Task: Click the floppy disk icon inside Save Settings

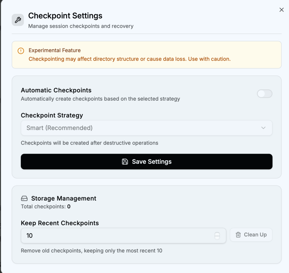Action: point(125,161)
